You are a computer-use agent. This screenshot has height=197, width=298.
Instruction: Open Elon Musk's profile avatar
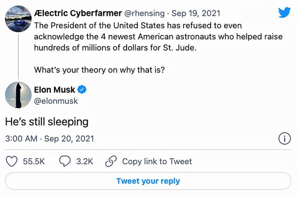(18, 95)
